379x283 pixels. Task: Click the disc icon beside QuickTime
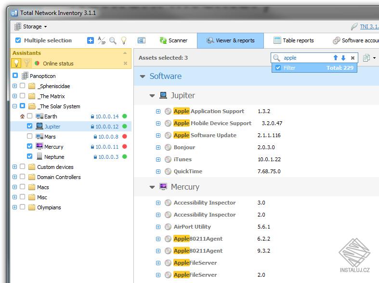pyautogui.click(x=168, y=171)
